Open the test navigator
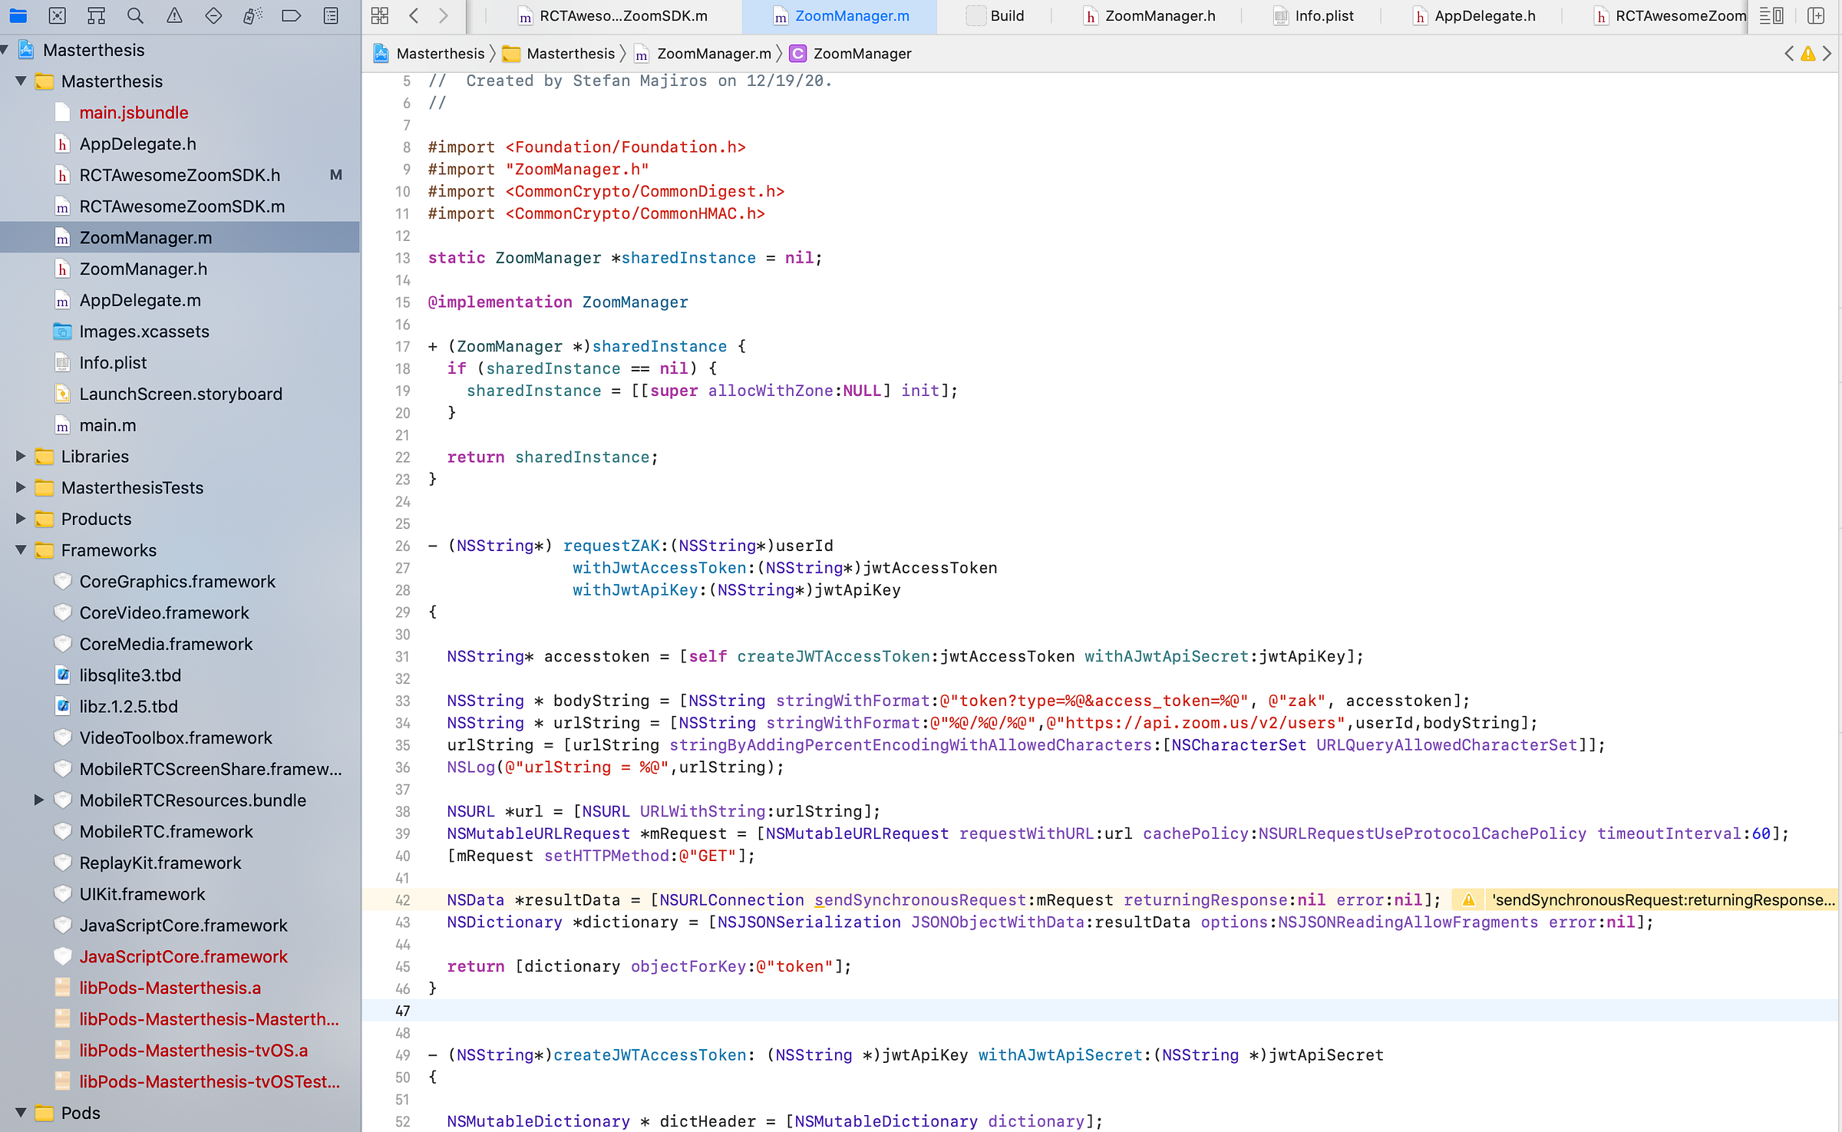 (213, 15)
